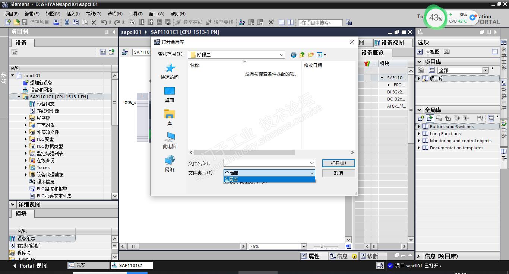Click the split editor vertically icon
This screenshot has height=274, width=509.
click(291, 22)
